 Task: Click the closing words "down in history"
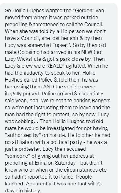22,190
